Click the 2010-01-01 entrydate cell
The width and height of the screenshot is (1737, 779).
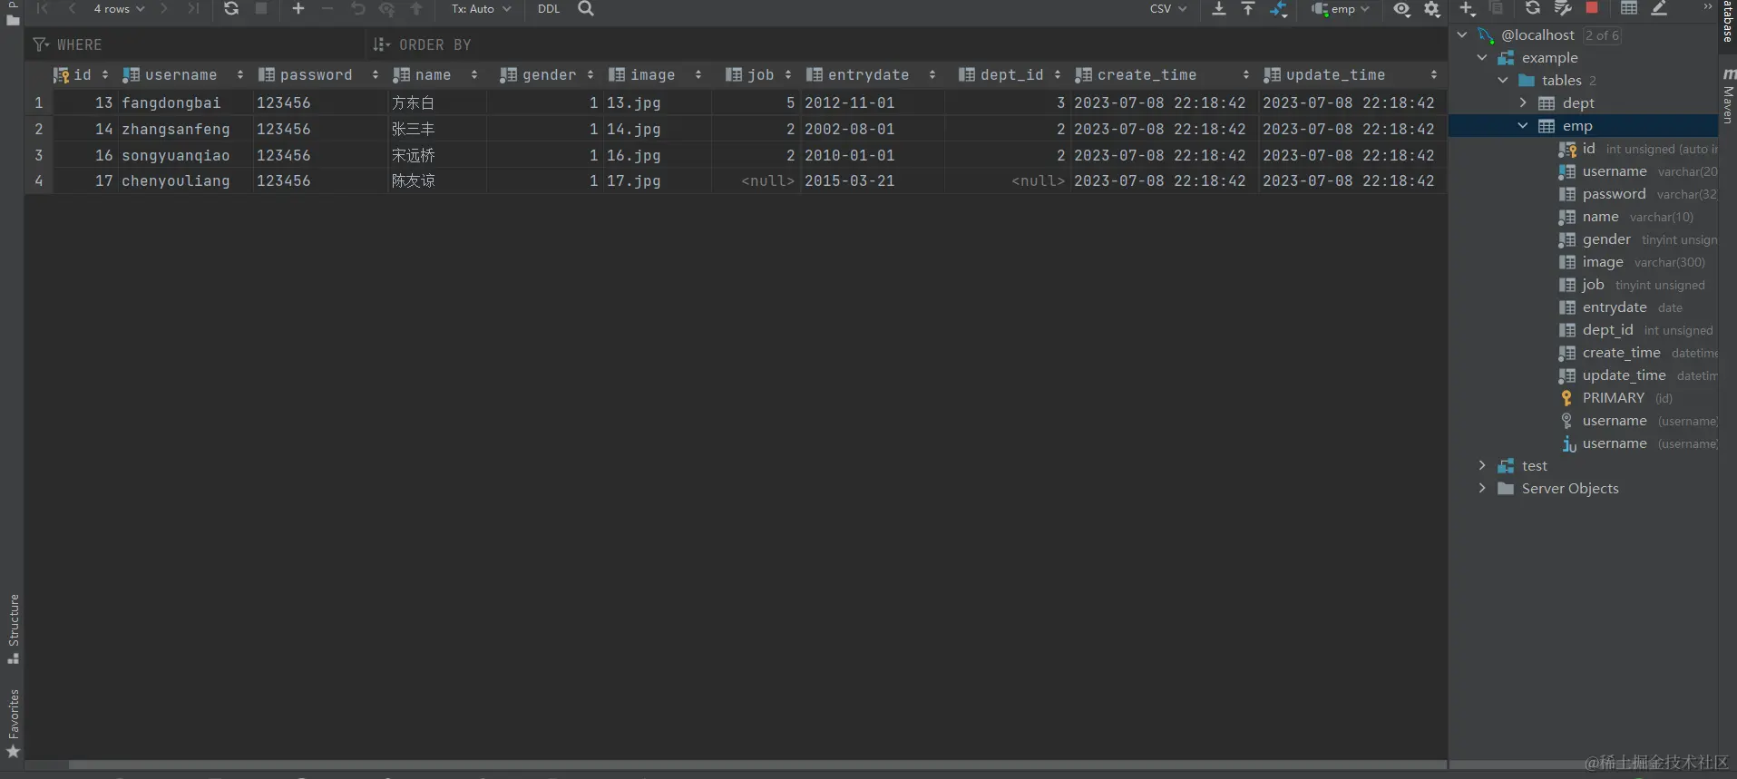coord(872,155)
